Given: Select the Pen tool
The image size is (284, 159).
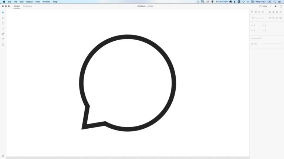Looking at the screenshot, I should (x=3, y=34).
